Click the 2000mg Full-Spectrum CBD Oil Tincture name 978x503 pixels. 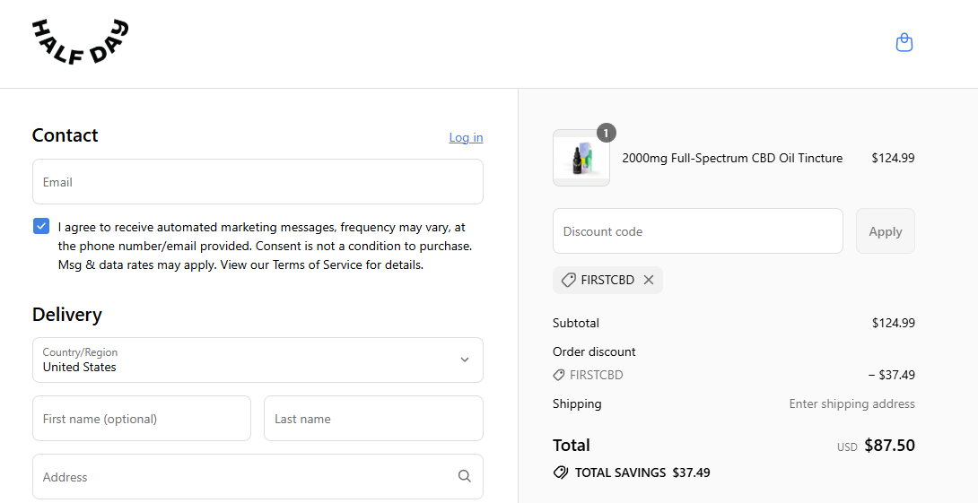pyautogui.click(x=732, y=159)
